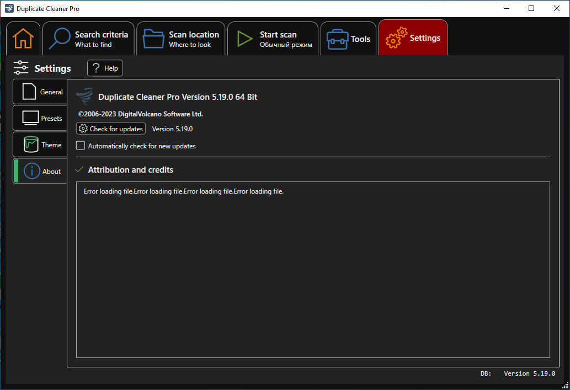This screenshot has height=390, width=570.
Task: Click the Check for updates button
Action: point(111,129)
